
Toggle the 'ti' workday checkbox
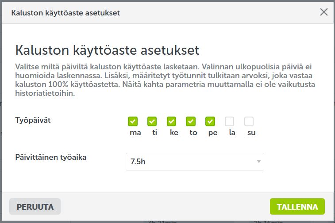click(x=152, y=121)
